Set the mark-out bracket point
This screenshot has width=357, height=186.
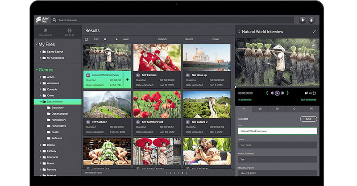tap(287, 93)
